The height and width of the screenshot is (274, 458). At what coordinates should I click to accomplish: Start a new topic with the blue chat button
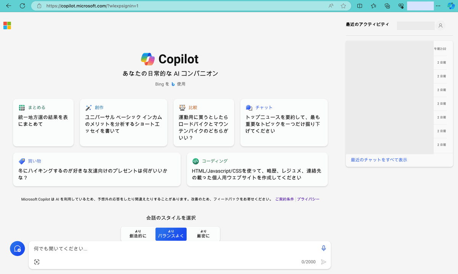point(17,249)
